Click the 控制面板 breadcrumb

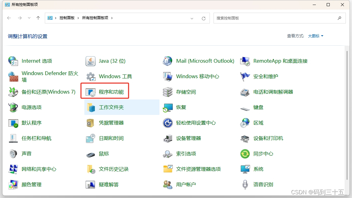(67, 18)
